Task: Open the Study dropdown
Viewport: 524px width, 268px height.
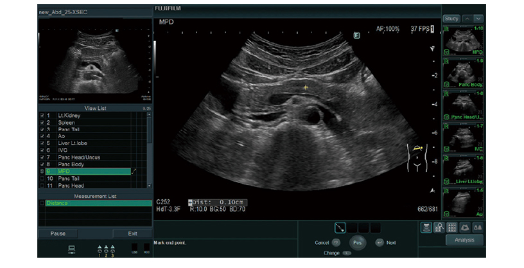Action: click(451, 18)
